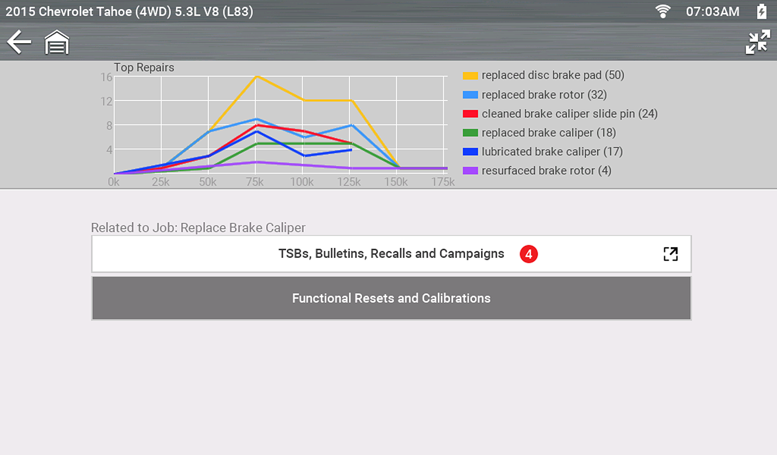The image size is (777, 455).
Task: Click the yellow line peak at 75k
Action: coord(257,76)
